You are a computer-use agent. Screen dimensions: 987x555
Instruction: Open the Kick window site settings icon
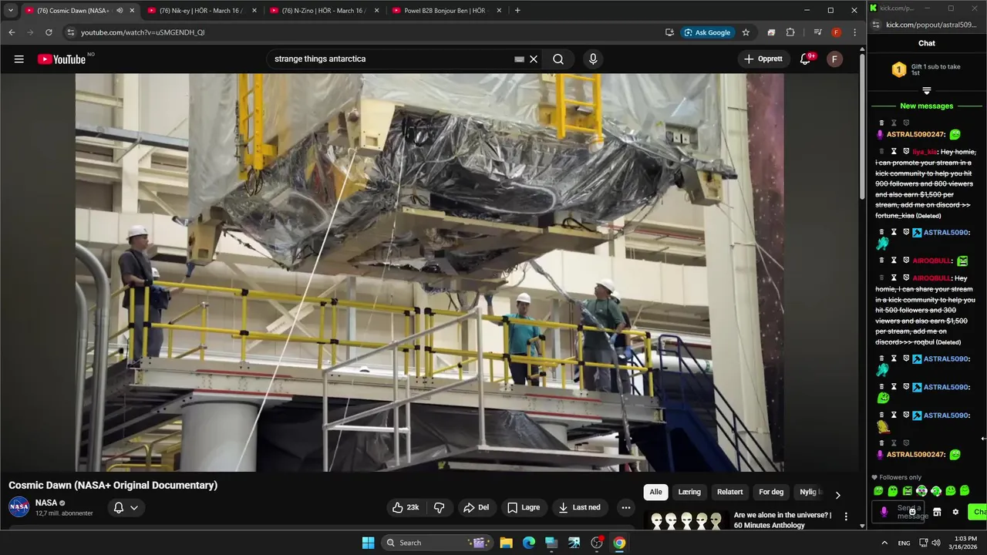pos(876,25)
